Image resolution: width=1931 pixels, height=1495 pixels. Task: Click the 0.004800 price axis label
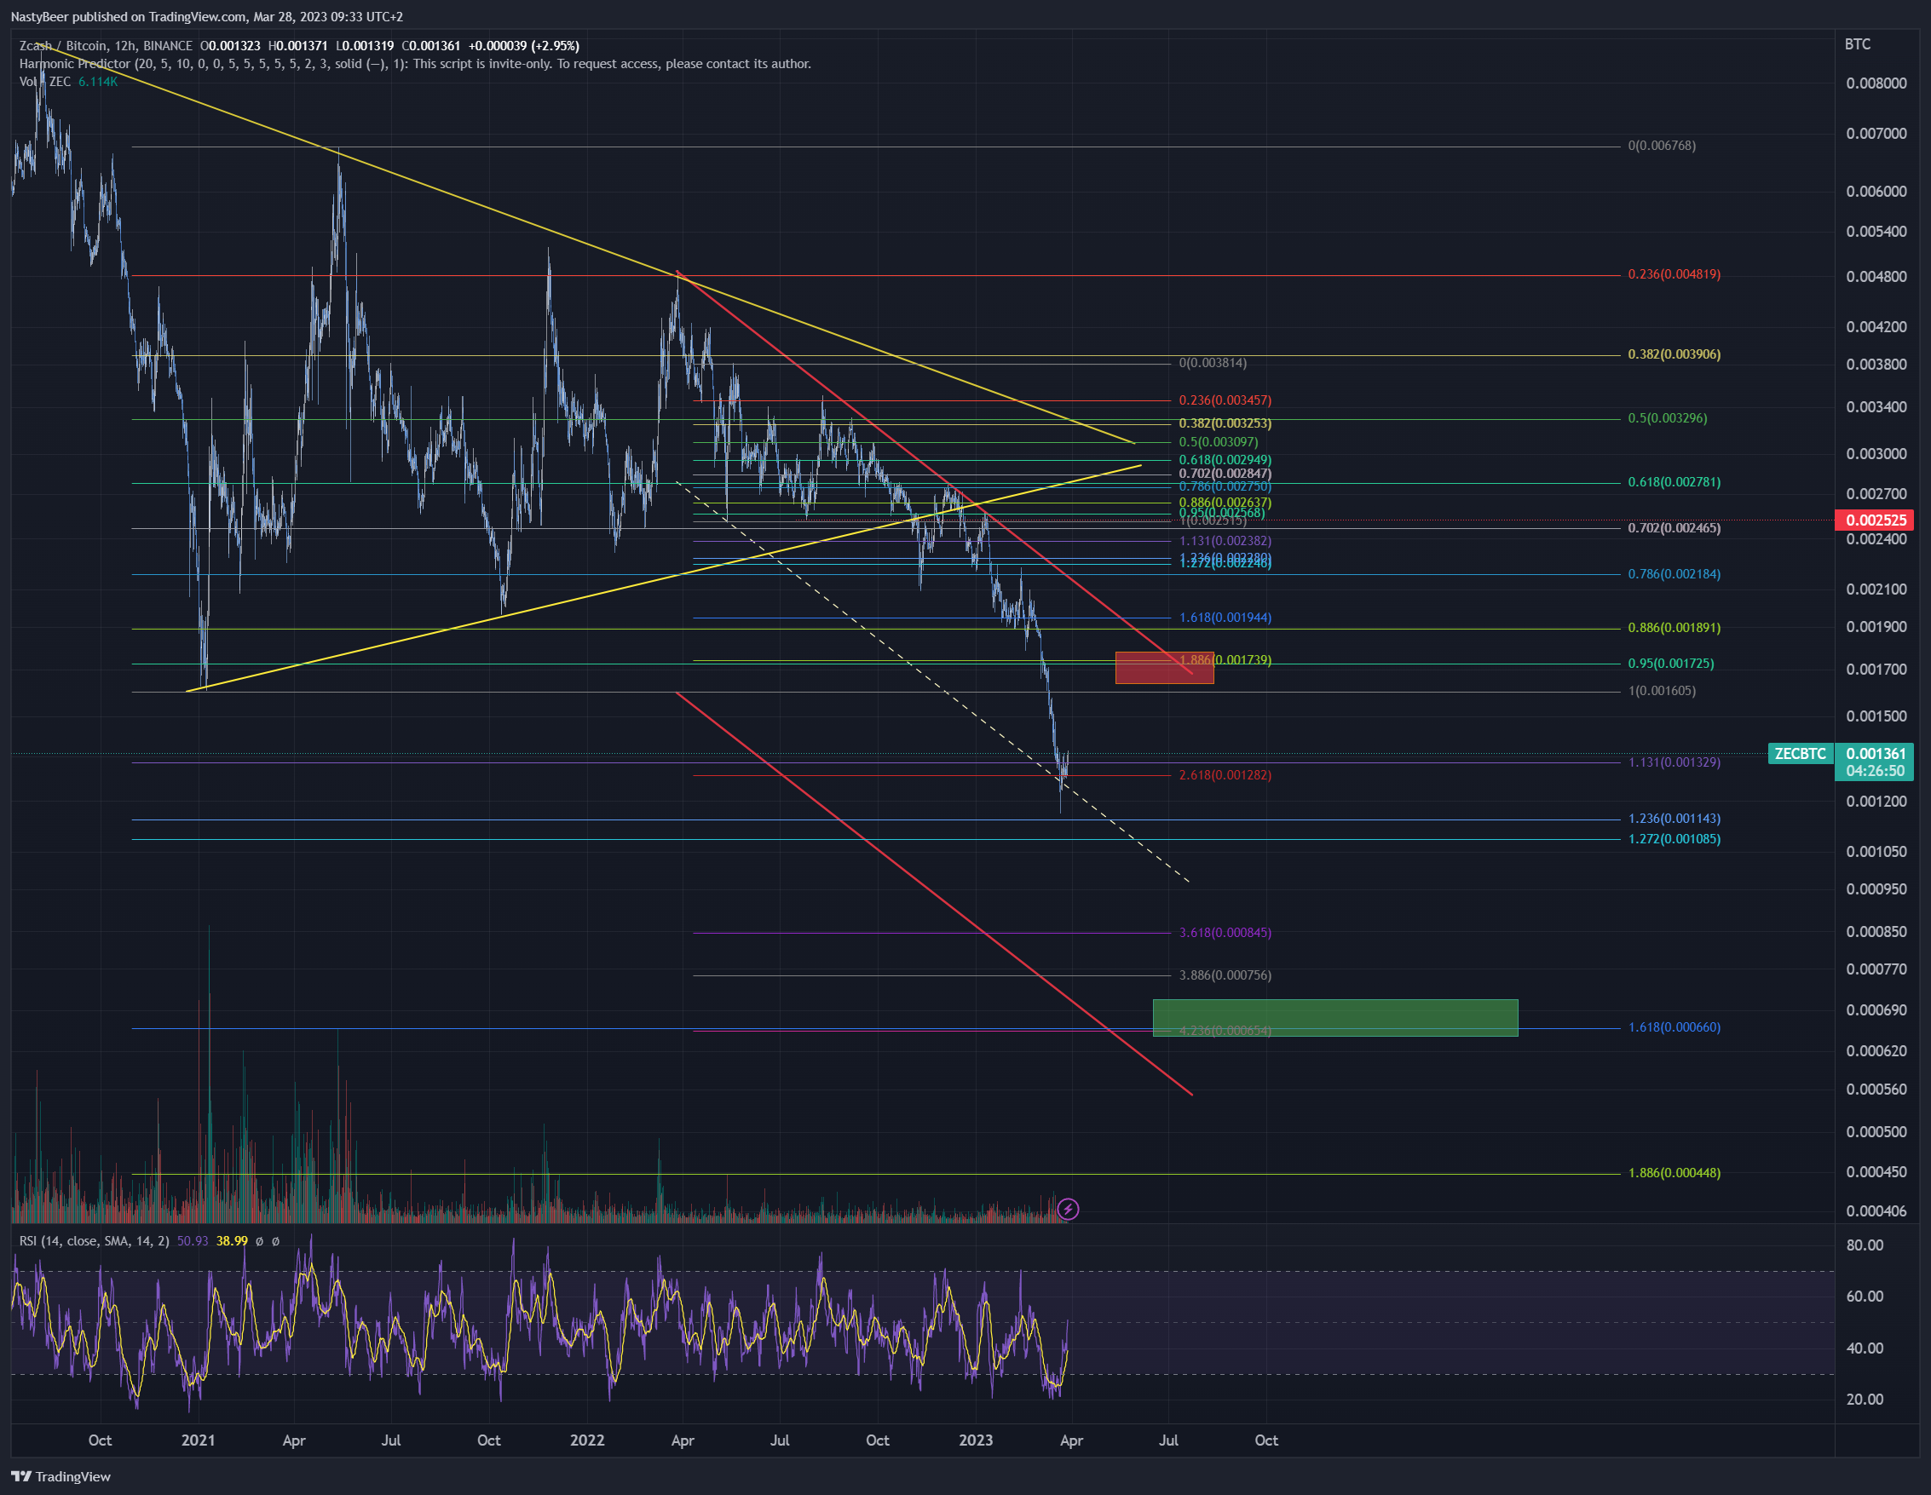pos(1876,277)
